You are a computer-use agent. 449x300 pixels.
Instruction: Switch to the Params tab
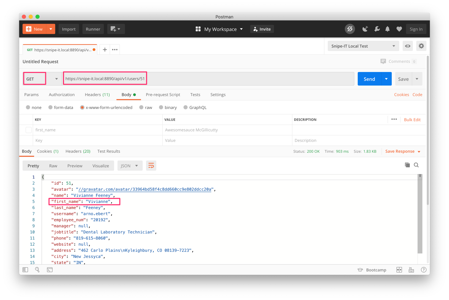pyautogui.click(x=31, y=95)
